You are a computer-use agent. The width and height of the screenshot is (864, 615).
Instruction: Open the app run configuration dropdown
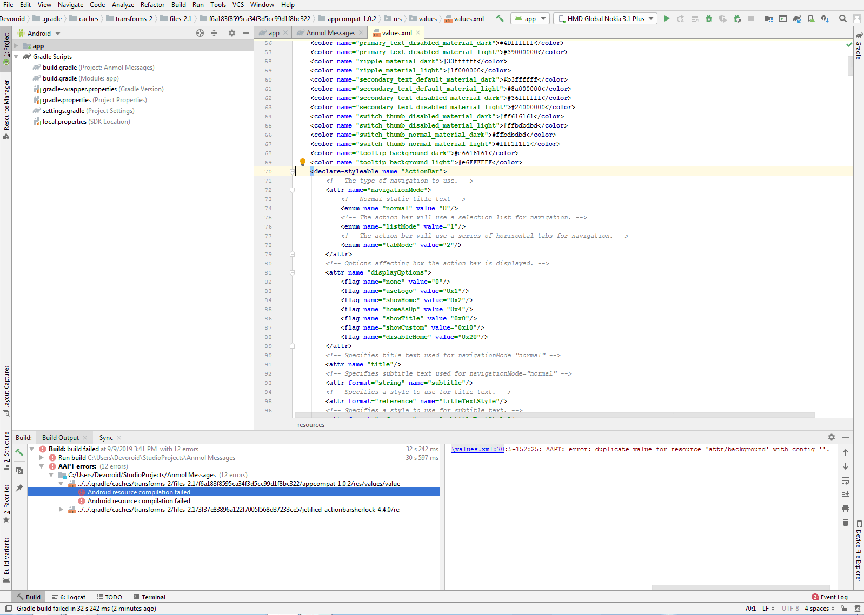point(530,18)
